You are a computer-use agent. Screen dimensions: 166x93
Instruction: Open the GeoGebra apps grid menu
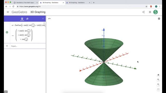click(150, 12)
